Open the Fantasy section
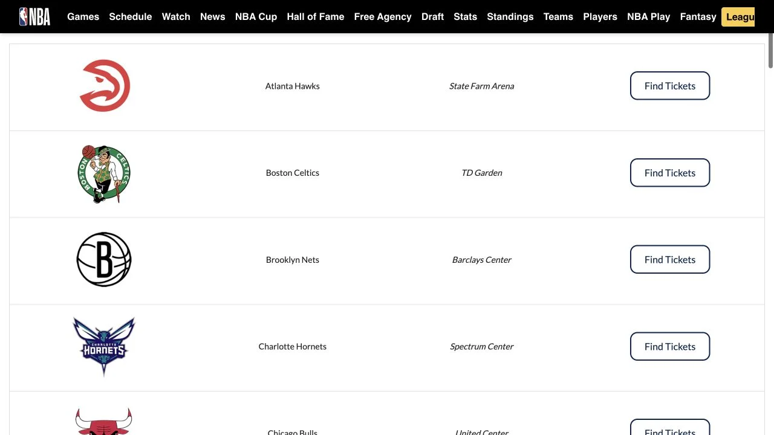774x435 pixels. pyautogui.click(x=698, y=16)
